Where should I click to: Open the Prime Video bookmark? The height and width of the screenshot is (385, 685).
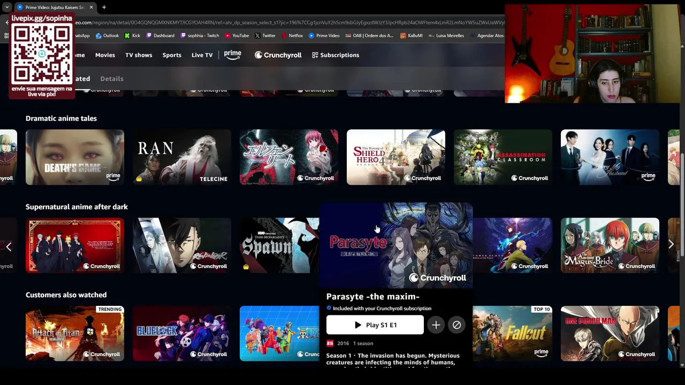point(324,36)
